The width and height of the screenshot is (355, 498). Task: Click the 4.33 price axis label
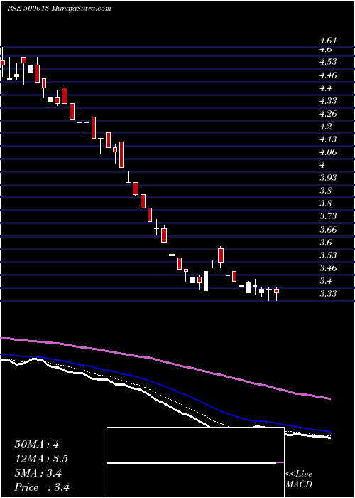tap(328, 101)
